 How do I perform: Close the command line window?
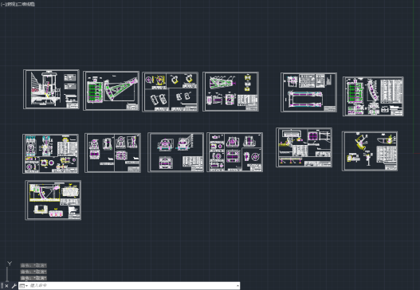6,286
